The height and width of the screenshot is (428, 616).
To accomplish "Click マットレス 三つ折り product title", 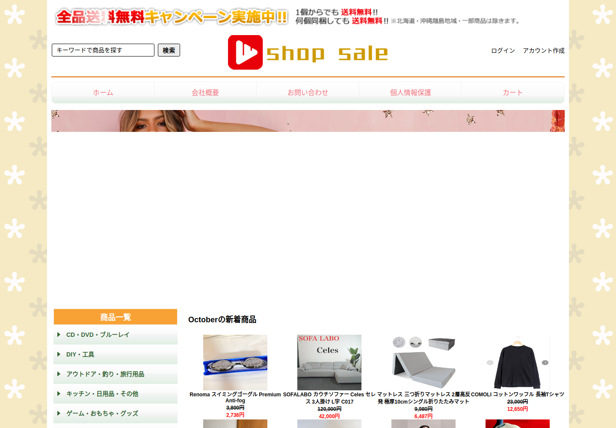I will [x=423, y=398].
